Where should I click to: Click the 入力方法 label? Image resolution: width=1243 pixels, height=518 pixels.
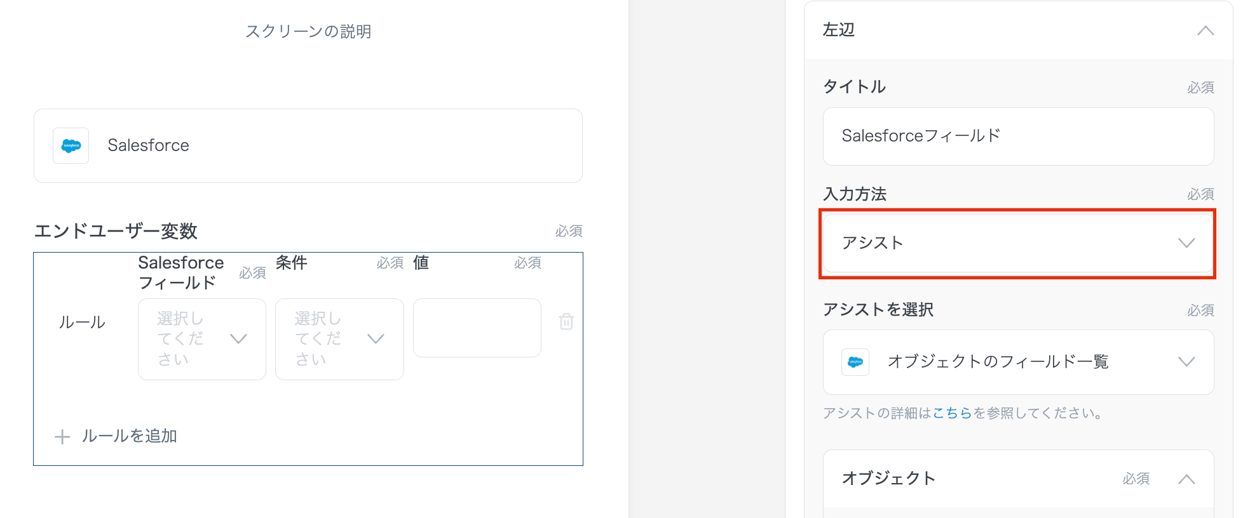[x=854, y=194]
